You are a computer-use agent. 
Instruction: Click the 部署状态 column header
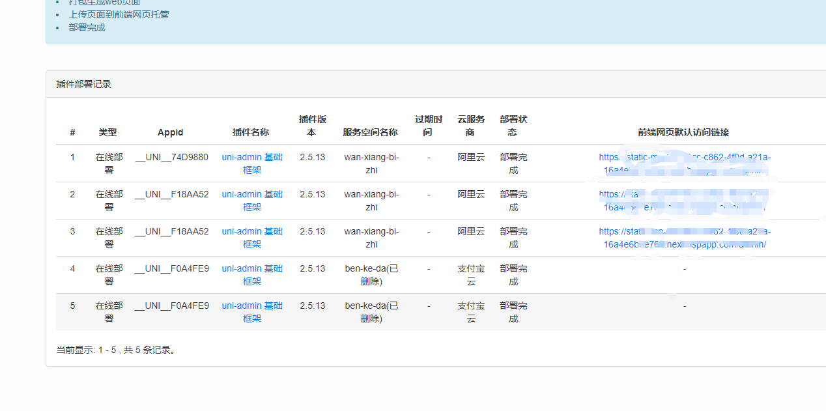pyautogui.click(x=513, y=126)
